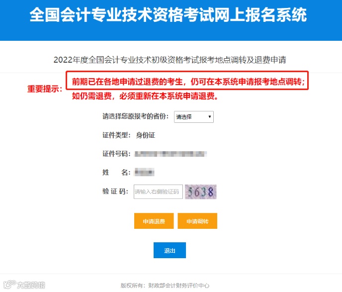The image size is (342, 292).
Task: Click the 身份证 certificate type value
Action: pyautogui.click(x=146, y=135)
